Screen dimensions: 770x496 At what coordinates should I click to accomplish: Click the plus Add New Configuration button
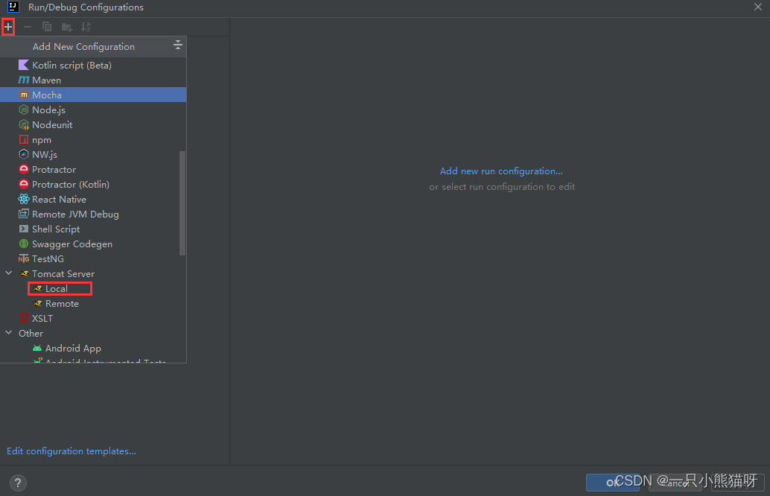tap(8, 27)
